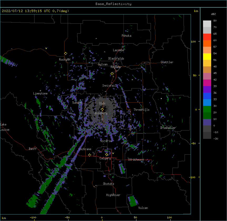This screenshot has width=227, height=221.
Task: Select the orange 60-57 dBZ legend swatch
Action: tap(207, 43)
